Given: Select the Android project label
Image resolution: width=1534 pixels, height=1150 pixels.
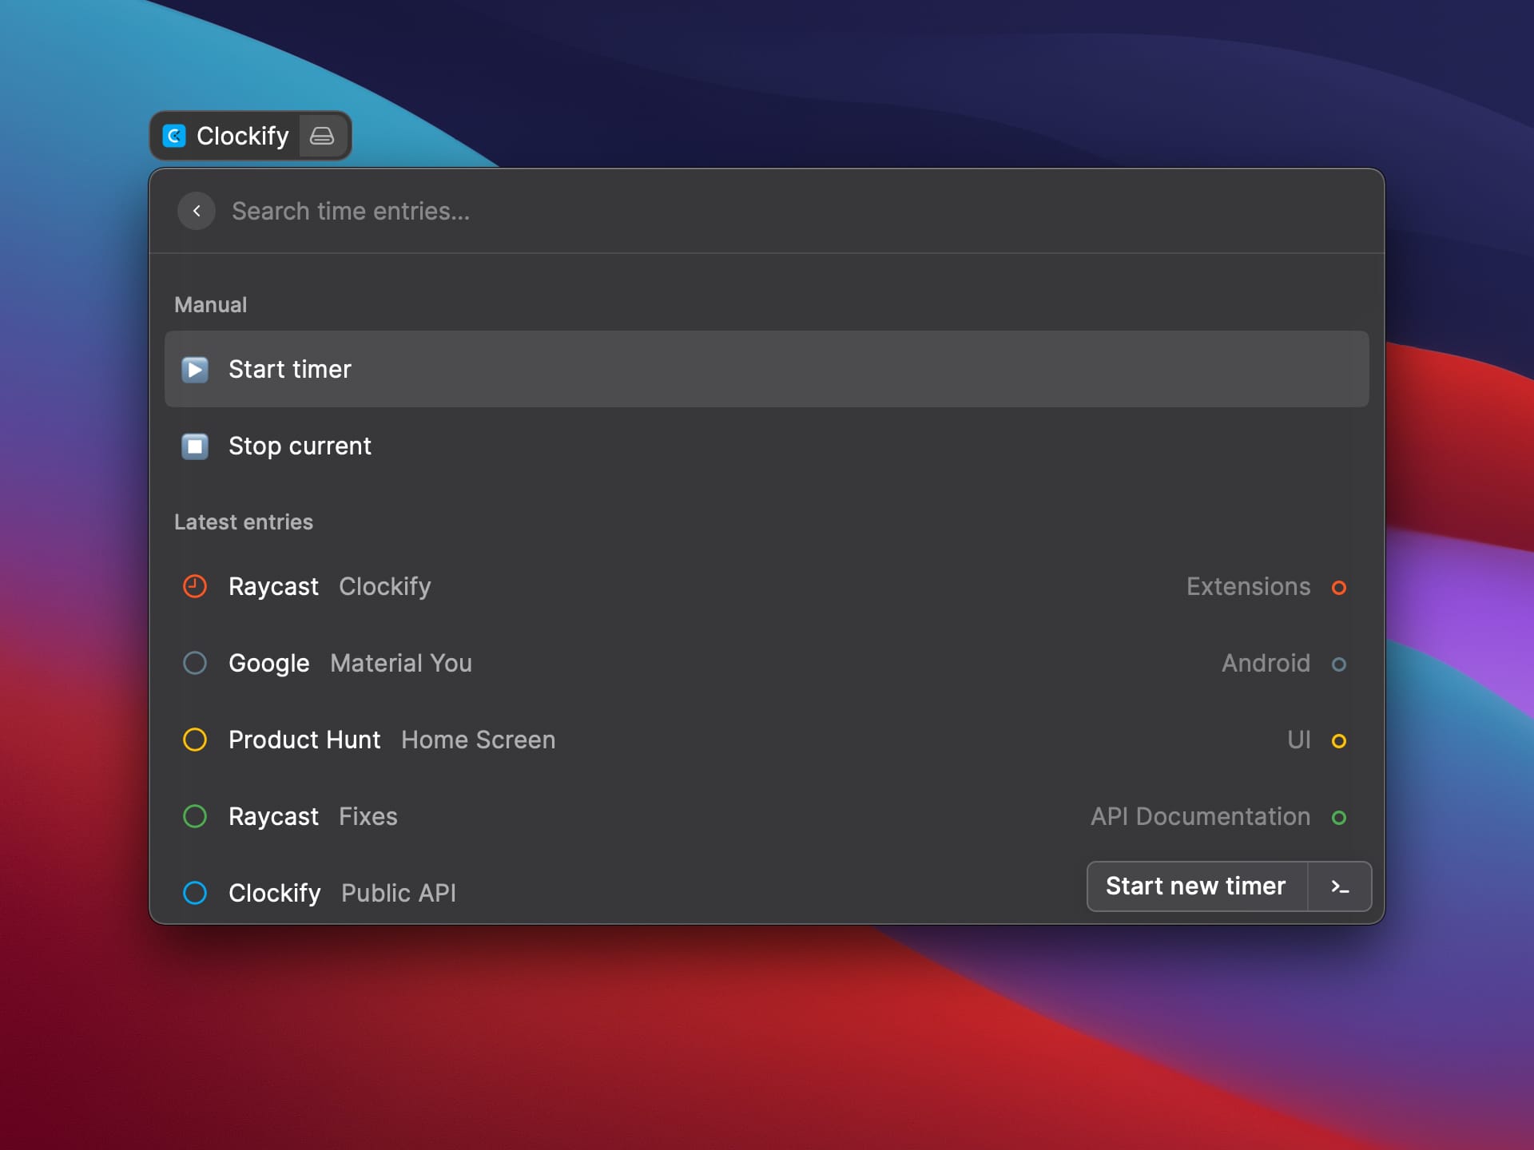Looking at the screenshot, I should click(1266, 664).
